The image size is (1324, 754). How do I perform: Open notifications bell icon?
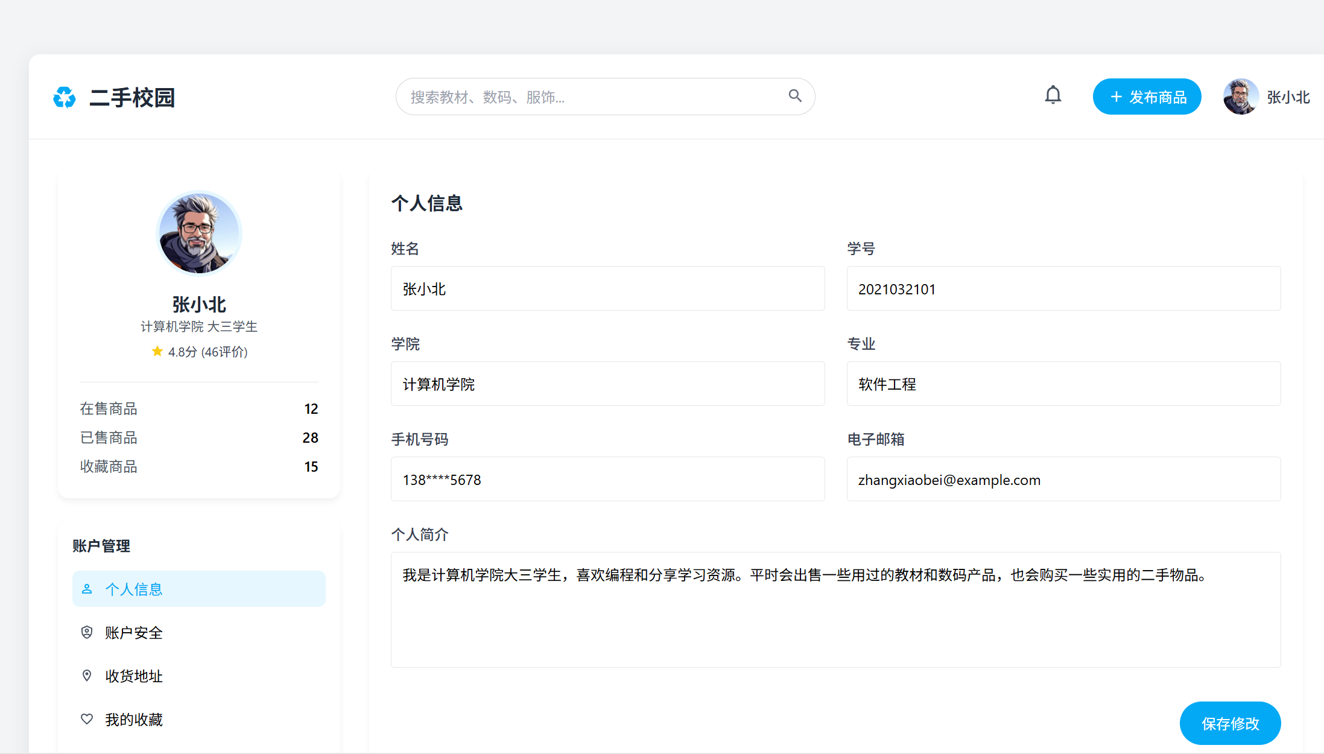1053,95
